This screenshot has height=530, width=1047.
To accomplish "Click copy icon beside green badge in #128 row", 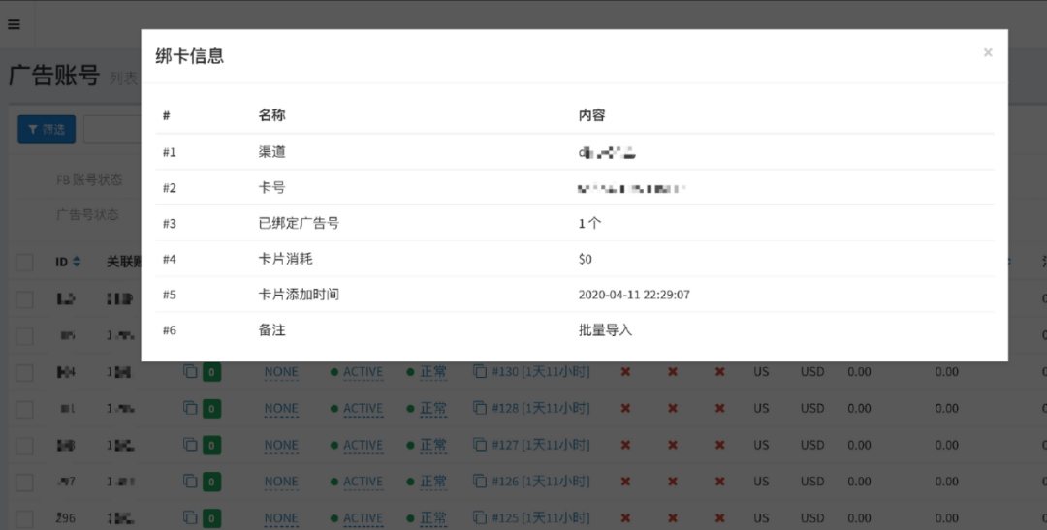I will (190, 408).
